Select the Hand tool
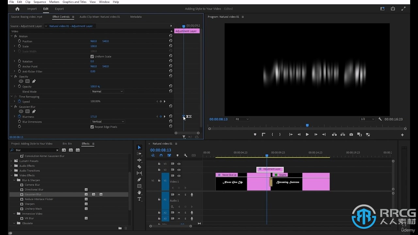418x235 pixels. (x=139, y=193)
